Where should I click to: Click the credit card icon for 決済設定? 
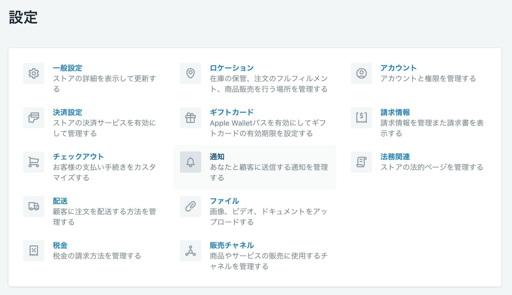pos(34,118)
